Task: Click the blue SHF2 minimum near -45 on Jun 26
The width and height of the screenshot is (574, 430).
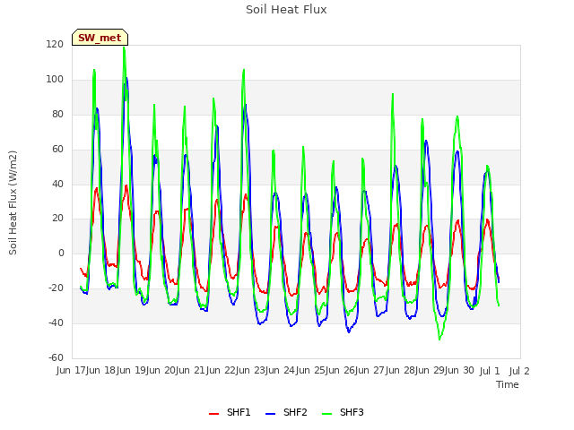Action: pyautogui.click(x=349, y=332)
